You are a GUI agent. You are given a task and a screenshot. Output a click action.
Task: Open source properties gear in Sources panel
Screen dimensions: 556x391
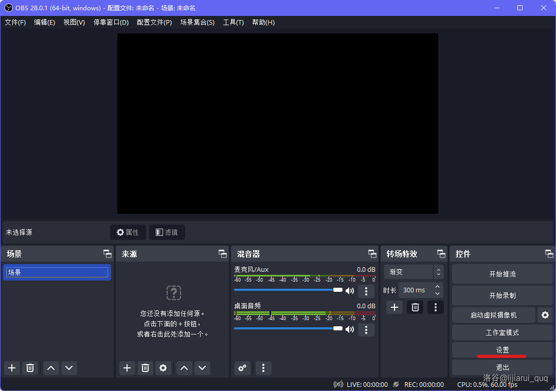pyautogui.click(x=163, y=368)
